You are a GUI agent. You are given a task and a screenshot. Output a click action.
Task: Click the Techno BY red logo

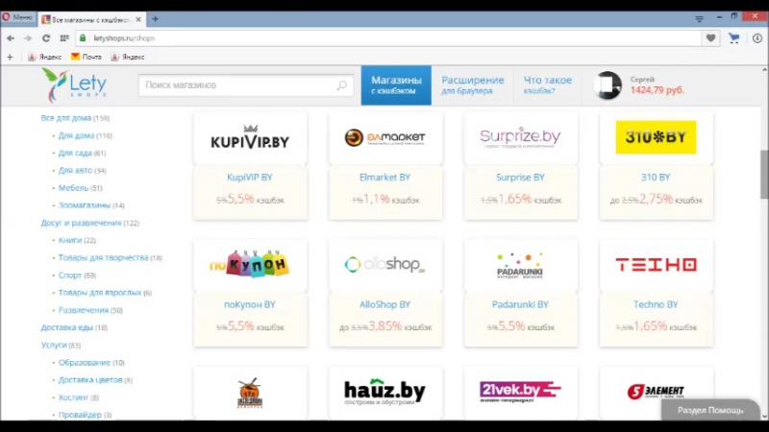pos(656,265)
